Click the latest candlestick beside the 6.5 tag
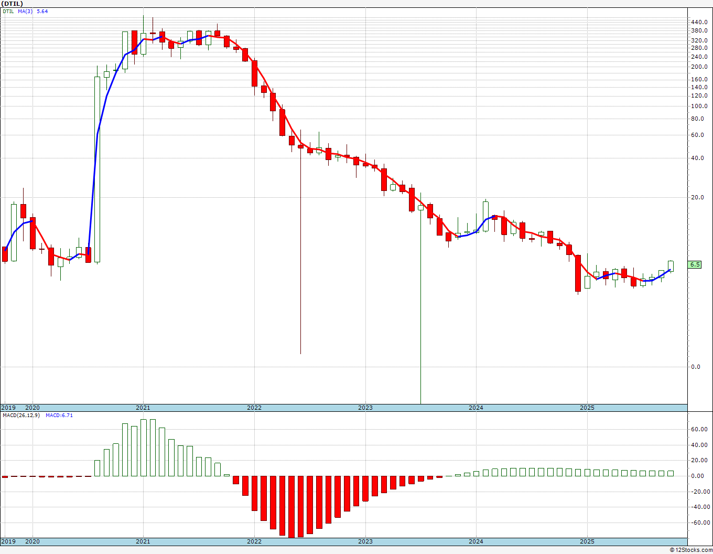Screen dimensions: 713x554 (x=671, y=266)
